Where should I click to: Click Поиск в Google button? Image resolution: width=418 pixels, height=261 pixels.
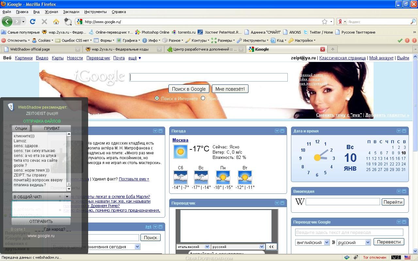pyautogui.click(x=189, y=89)
